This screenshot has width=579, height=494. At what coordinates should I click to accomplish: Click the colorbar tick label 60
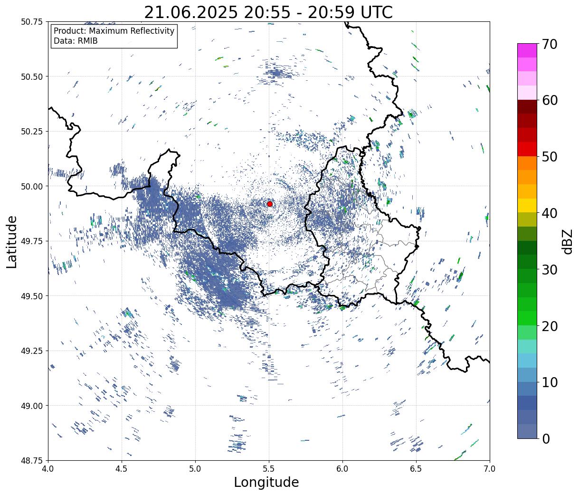(549, 100)
